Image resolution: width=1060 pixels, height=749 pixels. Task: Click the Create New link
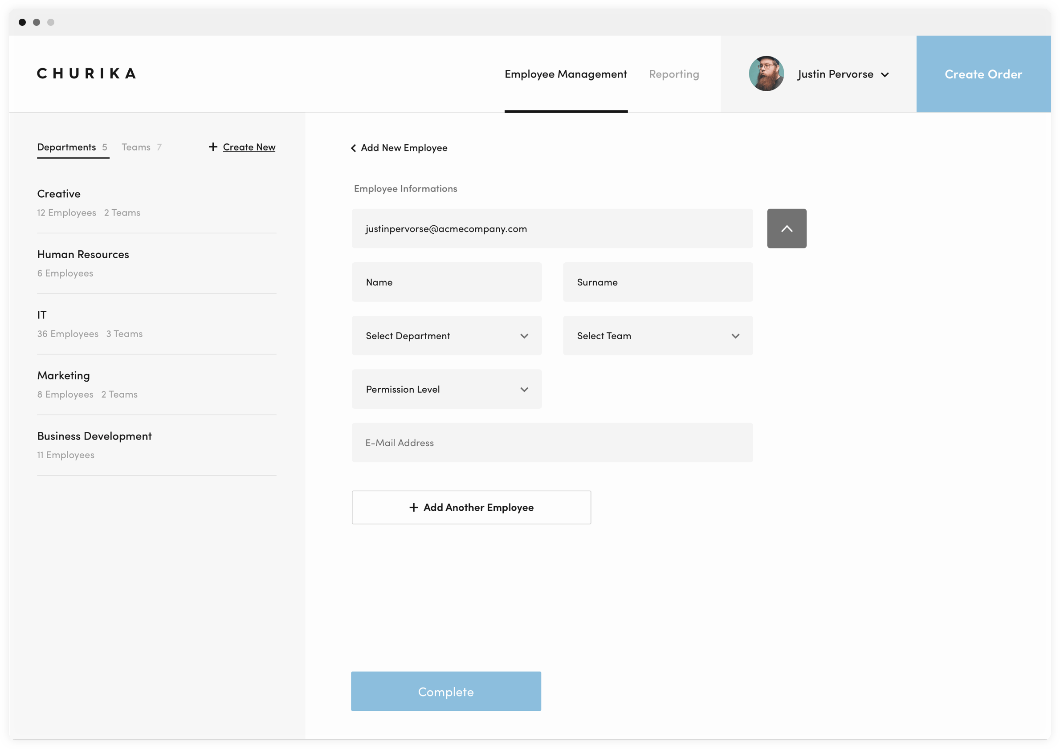[249, 147]
